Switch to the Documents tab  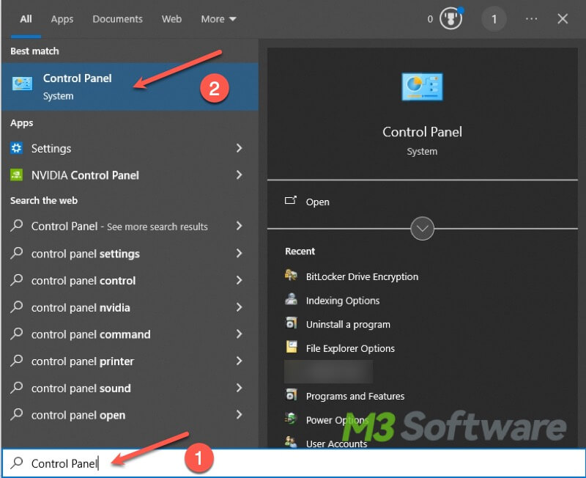(117, 19)
